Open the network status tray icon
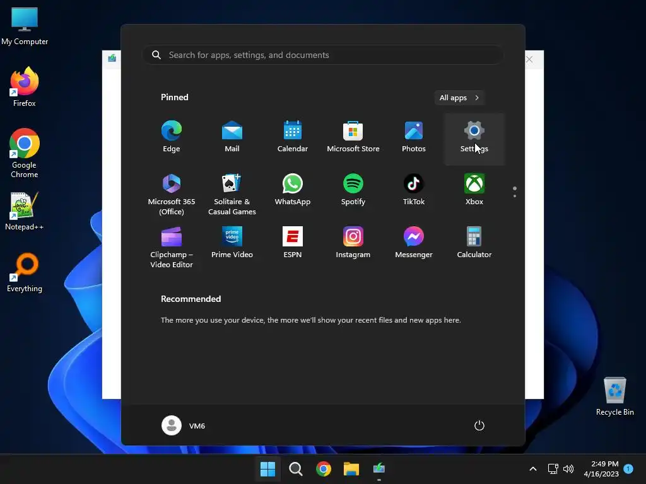 point(553,469)
